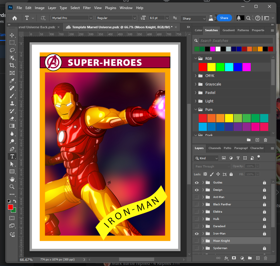
Task: Click the Search Swatches field
Action: [236, 41]
